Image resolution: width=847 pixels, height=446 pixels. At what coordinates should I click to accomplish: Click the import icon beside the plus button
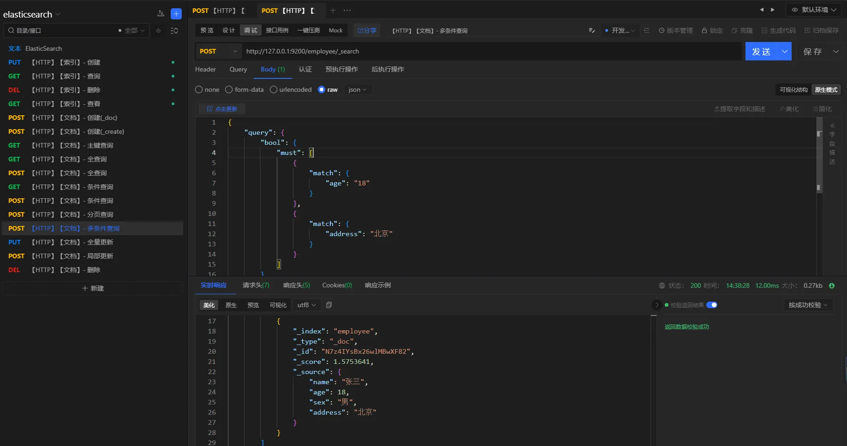(x=161, y=14)
